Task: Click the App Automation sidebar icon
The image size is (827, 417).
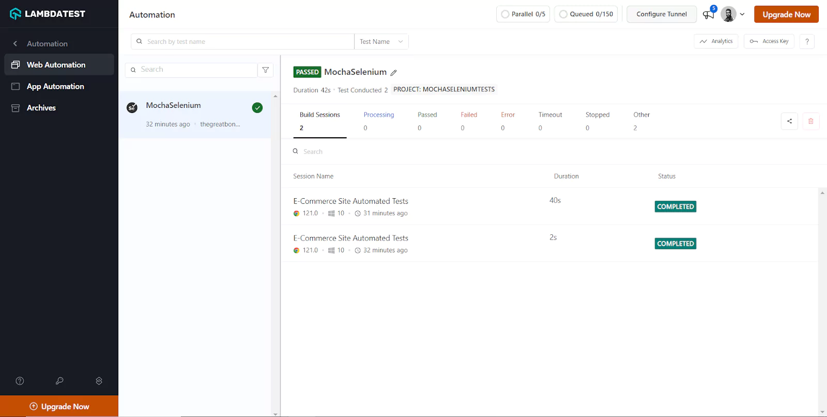Action: pyautogui.click(x=16, y=86)
